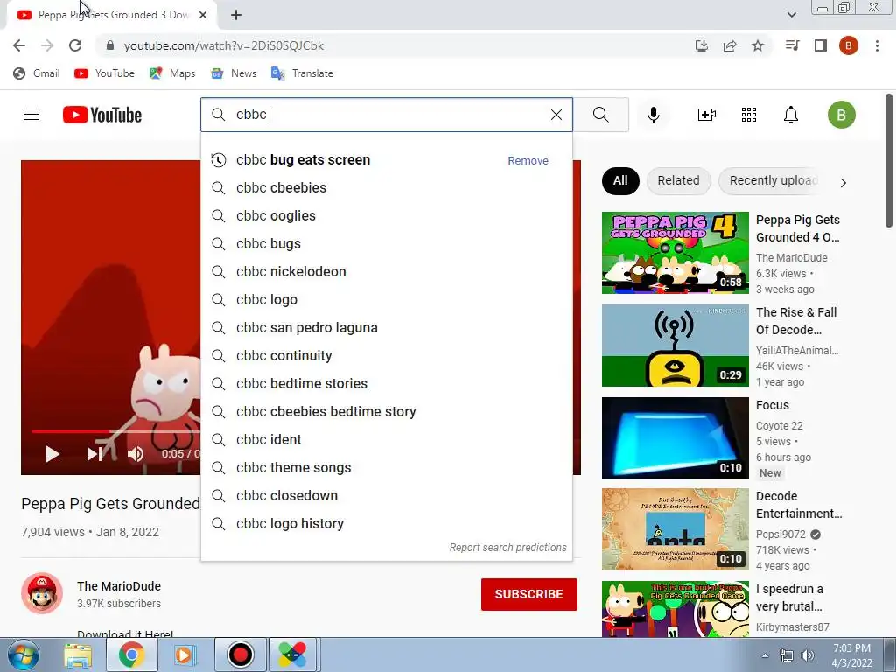The width and height of the screenshot is (896, 672).
Task: Choose suggestion 'cbbc ident'
Action: click(x=386, y=439)
